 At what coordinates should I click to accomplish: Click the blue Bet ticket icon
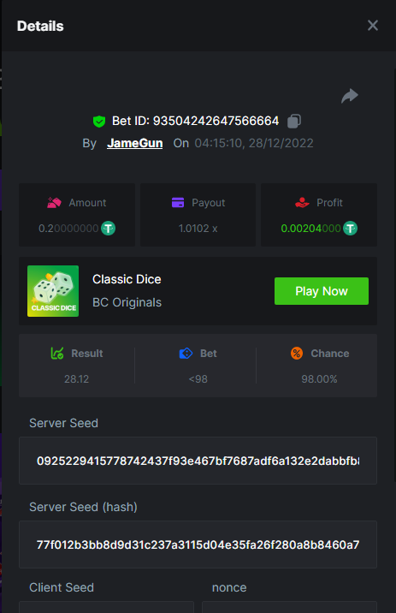click(186, 354)
